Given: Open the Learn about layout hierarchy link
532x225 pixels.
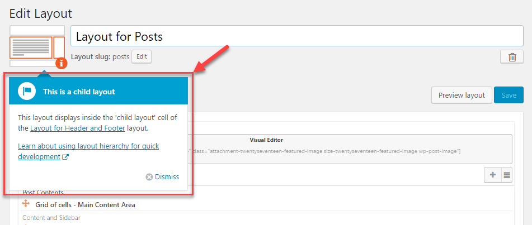Looking at the screenshot, I should pos(88,151).
